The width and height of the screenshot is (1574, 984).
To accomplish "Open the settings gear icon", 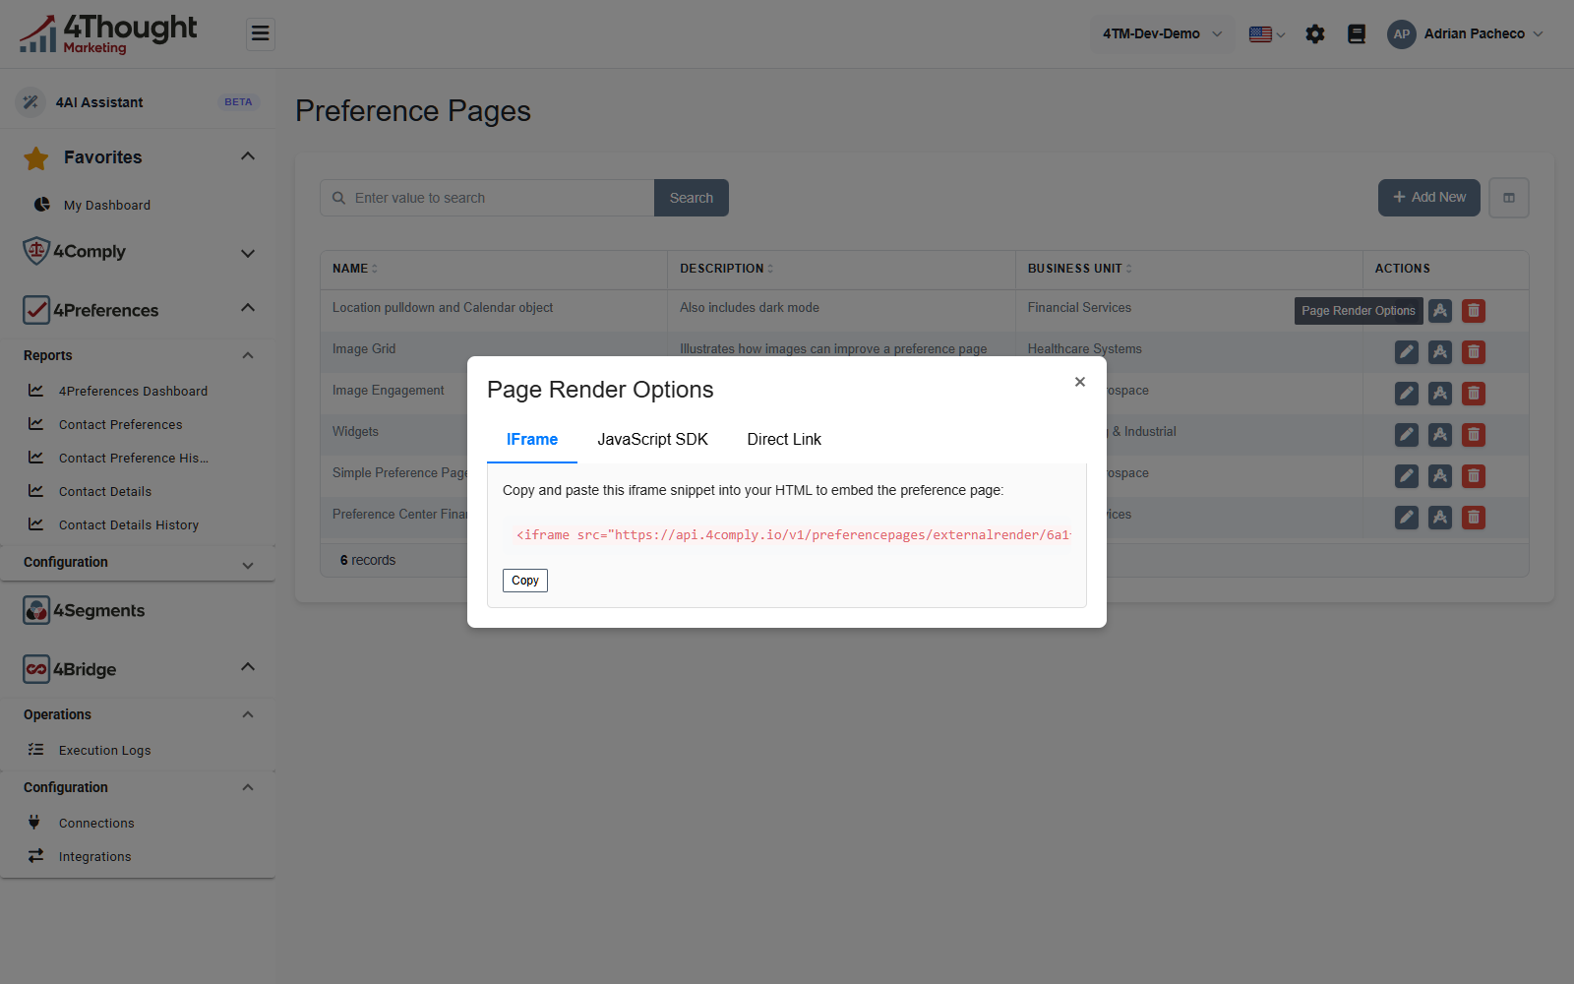I will click(1315, 34).
